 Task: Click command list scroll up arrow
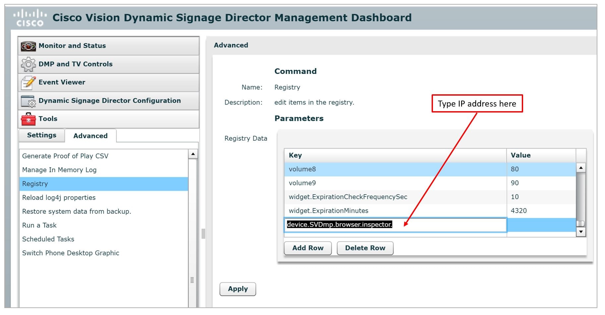[x=193, y=154]
